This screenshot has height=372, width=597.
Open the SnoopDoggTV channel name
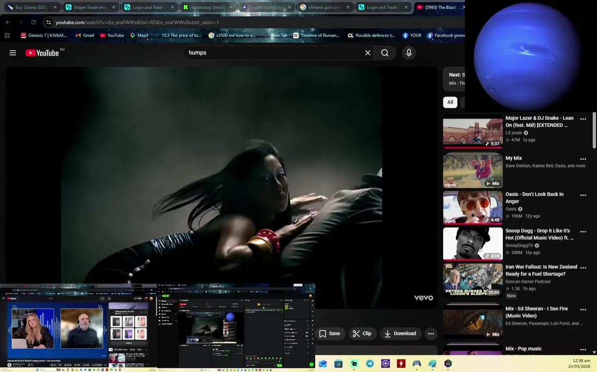pos(519,245)
